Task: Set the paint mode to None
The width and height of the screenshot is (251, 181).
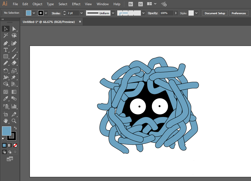Action: tap(15, 145)
